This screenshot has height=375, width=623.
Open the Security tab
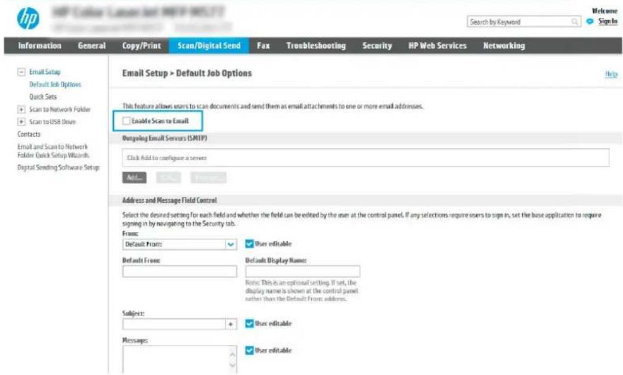click(x=377, y=45)
